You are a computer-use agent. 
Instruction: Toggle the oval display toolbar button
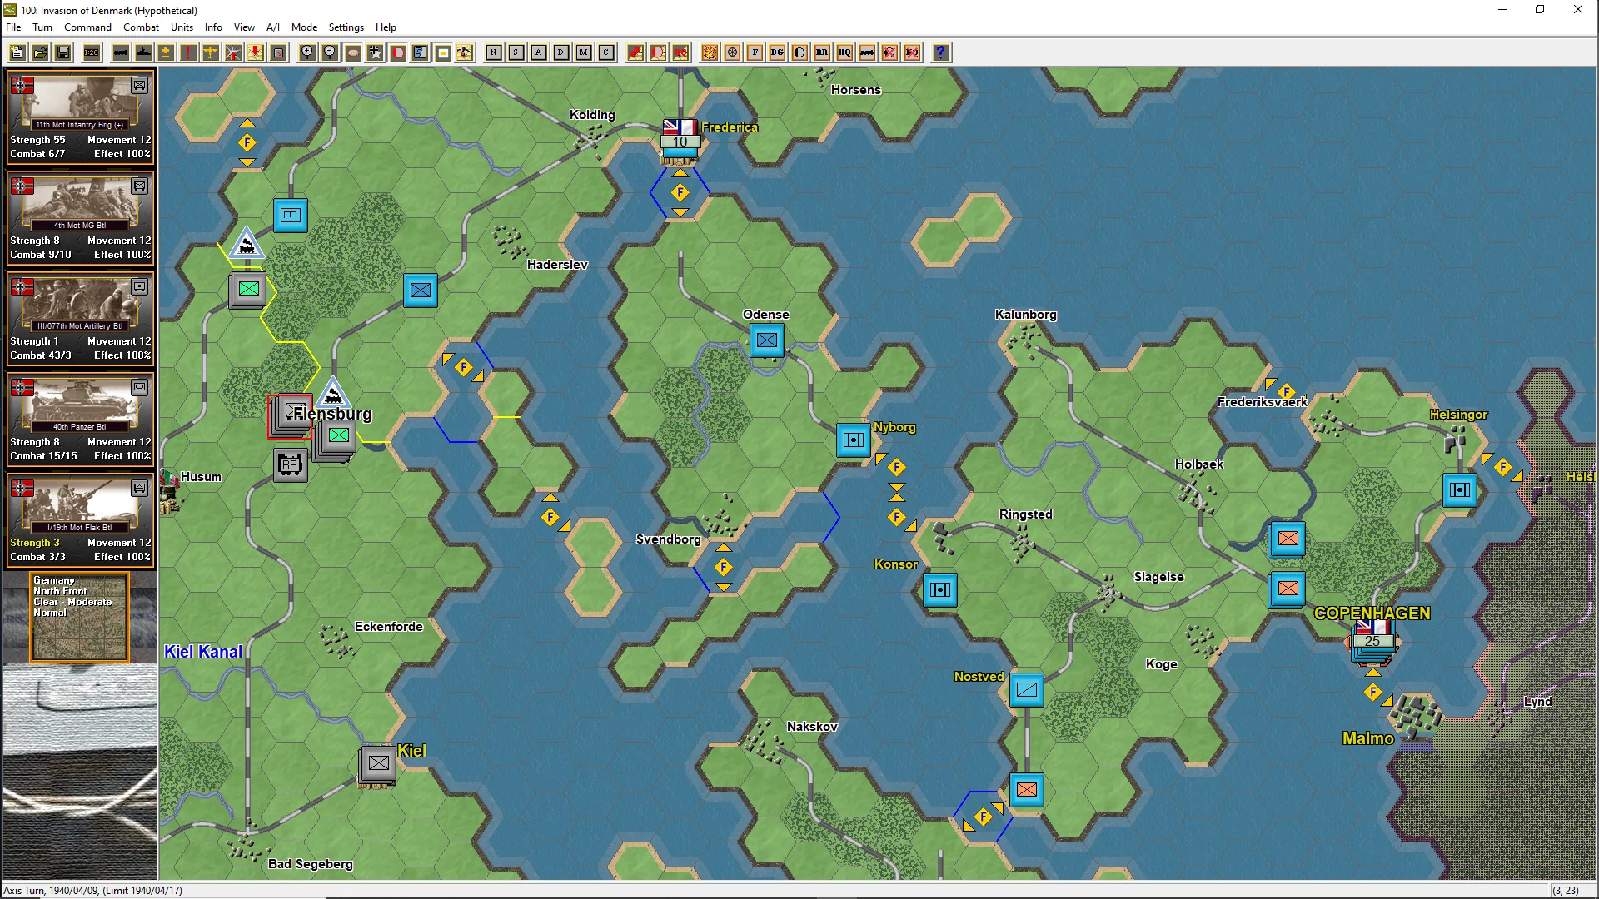click(x=353, y=52)
